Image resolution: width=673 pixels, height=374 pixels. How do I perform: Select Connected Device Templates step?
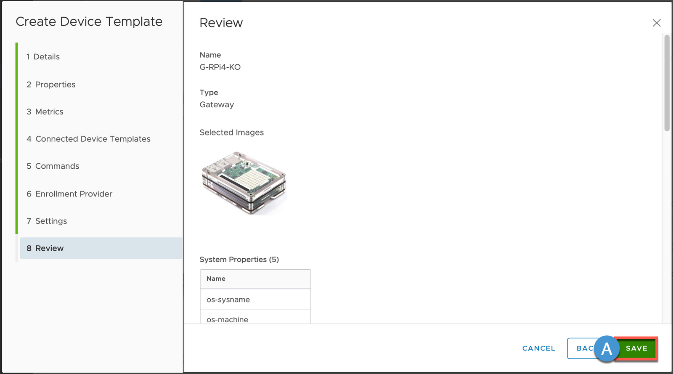[x=88, y=139]
